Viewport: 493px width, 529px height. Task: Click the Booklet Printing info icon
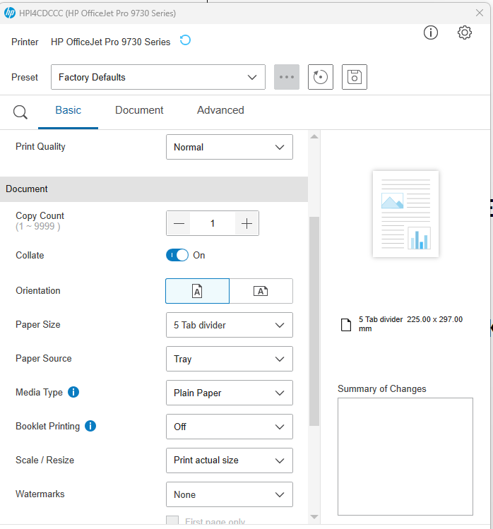[90, 426]
